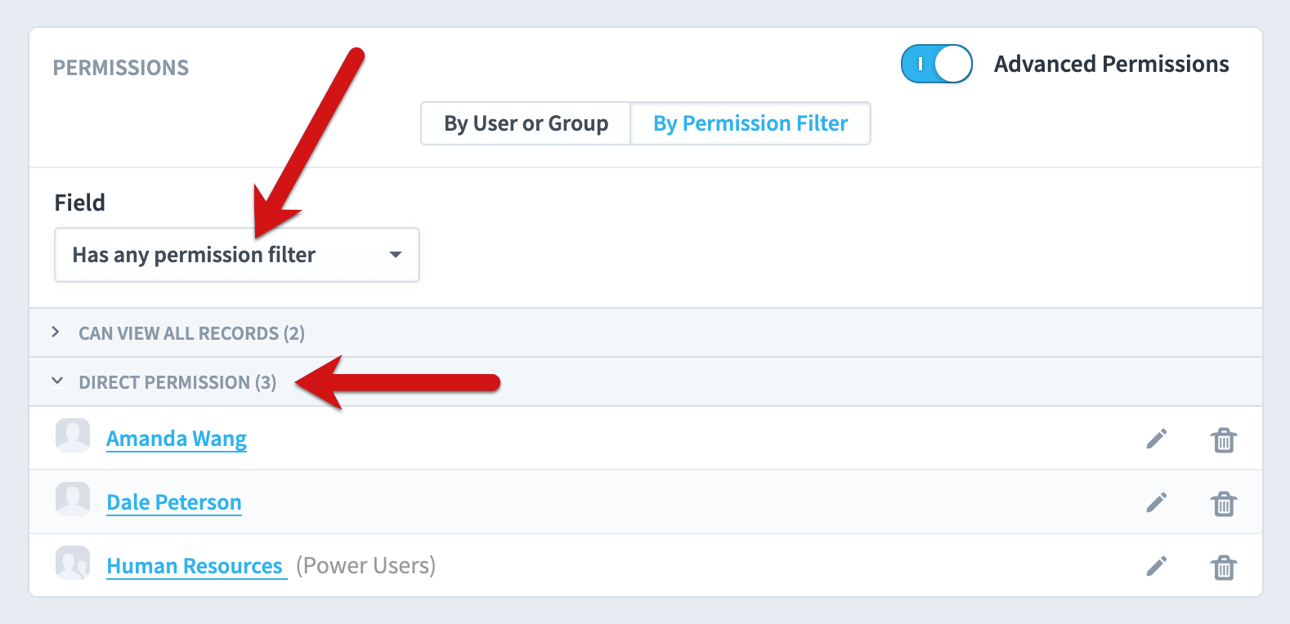1290x624 pixels.
Task: Click Dale Peterson's avatar icon
Action: pos(73,499)
